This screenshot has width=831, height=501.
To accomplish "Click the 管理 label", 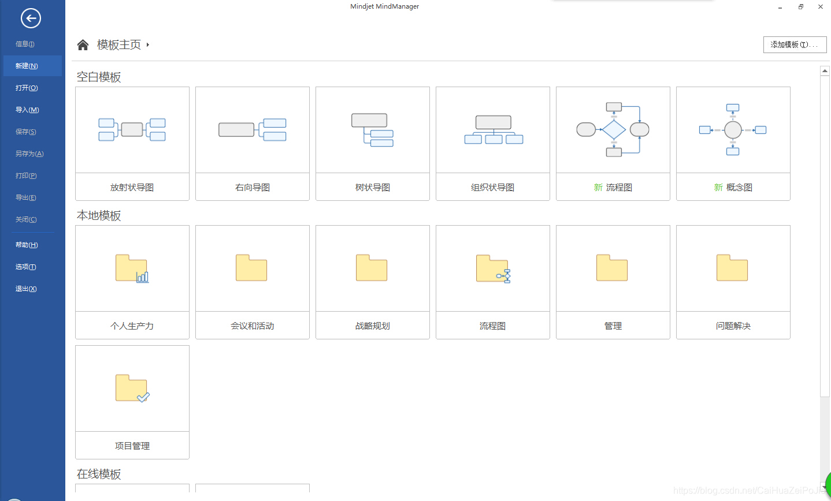I will coord(613,326).
